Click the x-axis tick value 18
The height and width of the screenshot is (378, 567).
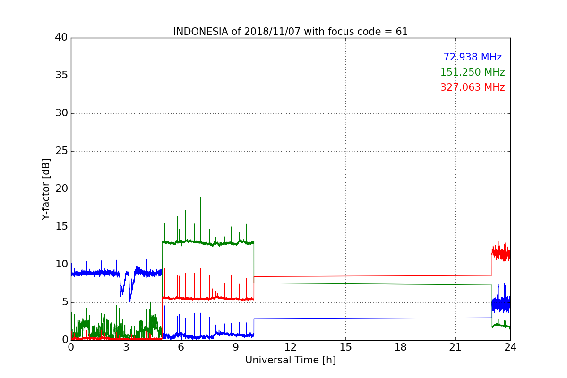pyautogui.click(x=401, y=347)
